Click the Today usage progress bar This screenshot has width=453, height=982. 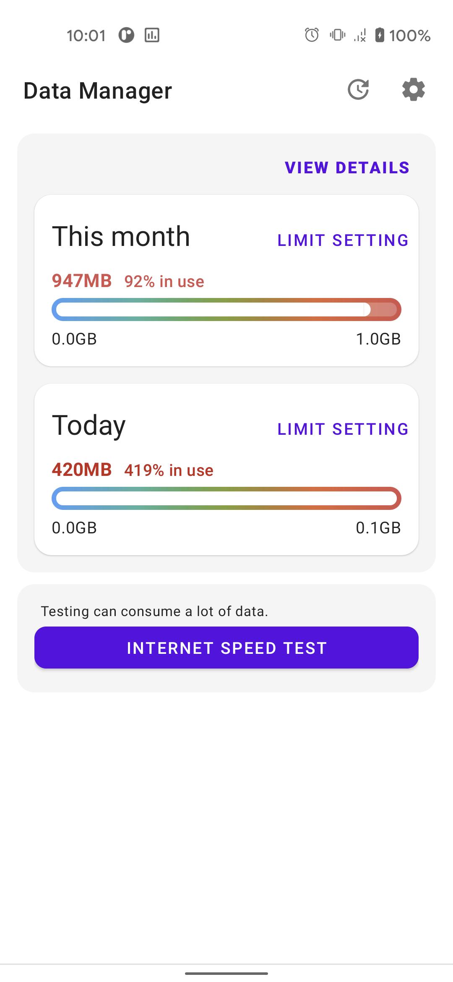pos(226,498)
